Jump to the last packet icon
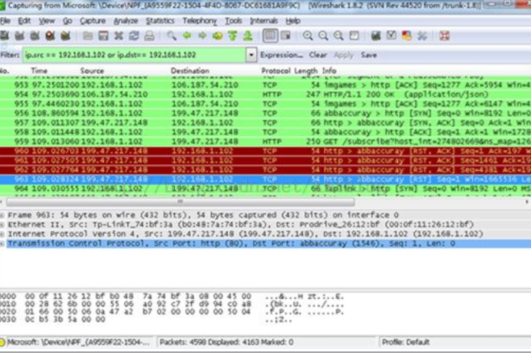The width and height of the screenshot is (531, 353). [248, 36]
